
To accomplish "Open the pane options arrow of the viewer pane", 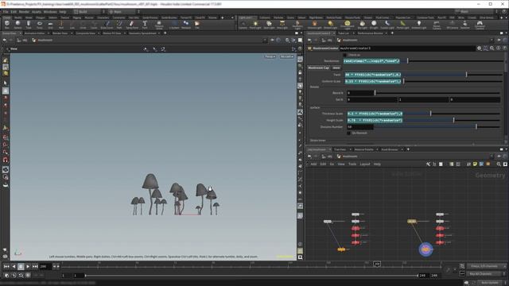I will click(x=301, y=33).
